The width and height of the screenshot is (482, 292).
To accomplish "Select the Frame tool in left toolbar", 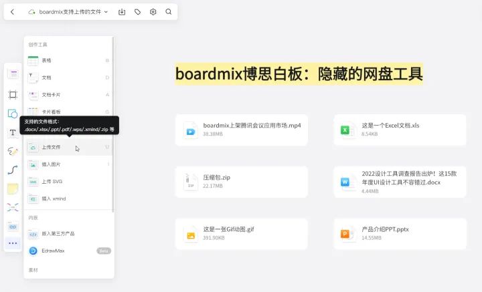I will click(x=13, y=94).
